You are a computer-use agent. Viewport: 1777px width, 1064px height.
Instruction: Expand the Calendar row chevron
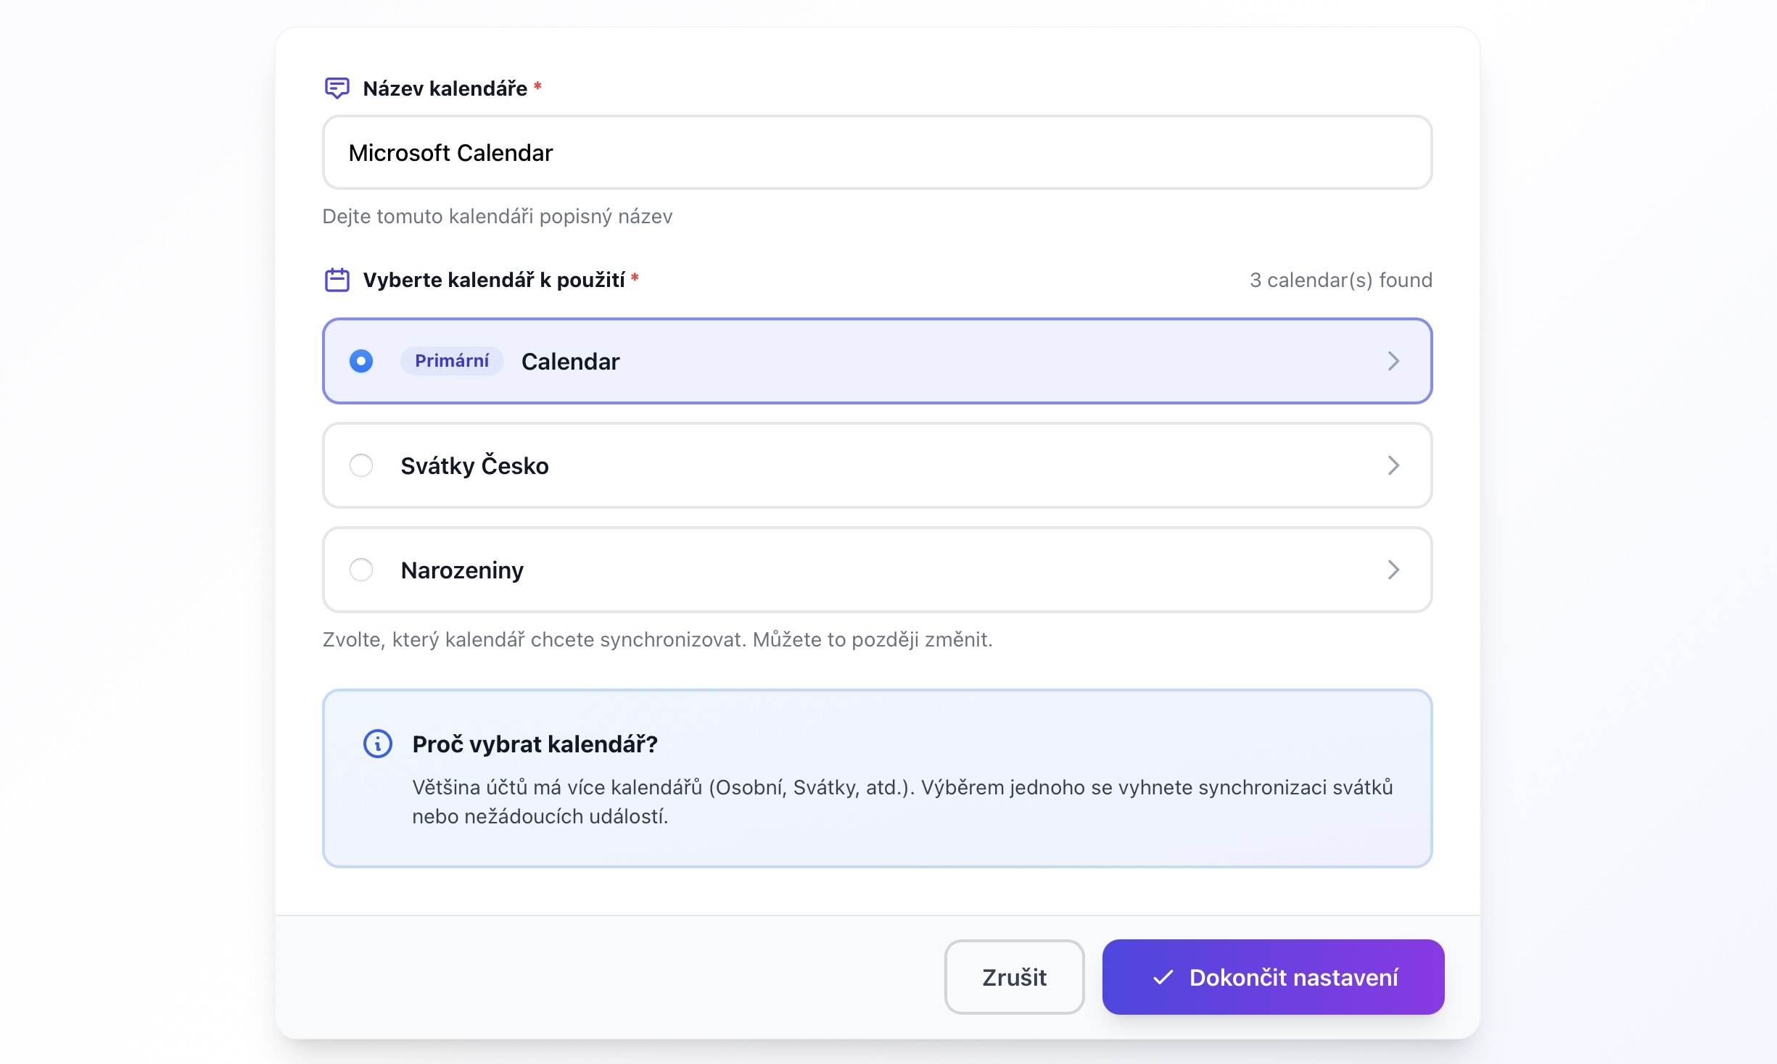click(1393, 361)
